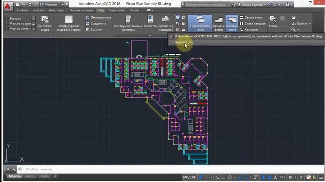The image size is (325, 182).
Task: Expand the Help dropdown arrow
Action: tap(291, 5)
